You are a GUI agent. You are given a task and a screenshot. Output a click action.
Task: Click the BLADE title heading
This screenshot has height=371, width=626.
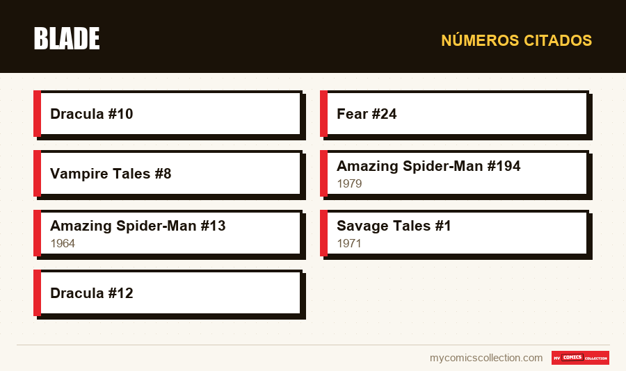point(67,39)
